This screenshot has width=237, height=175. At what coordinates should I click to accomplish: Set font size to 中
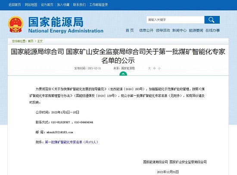pyautogui.click(x=154, y=69)
